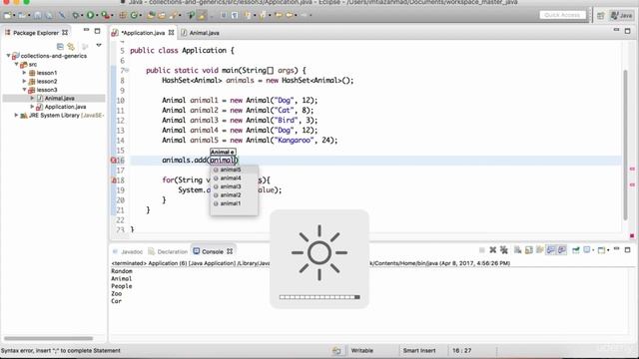The image size is (639, 359).
Task: Toggle Link with Editor in Package Explorer
Action: point(71,46)
